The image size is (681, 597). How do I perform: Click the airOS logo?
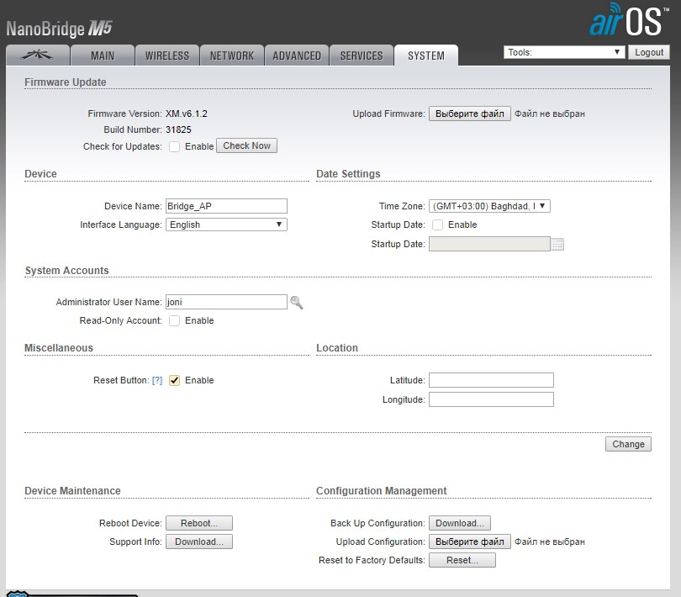628,20
